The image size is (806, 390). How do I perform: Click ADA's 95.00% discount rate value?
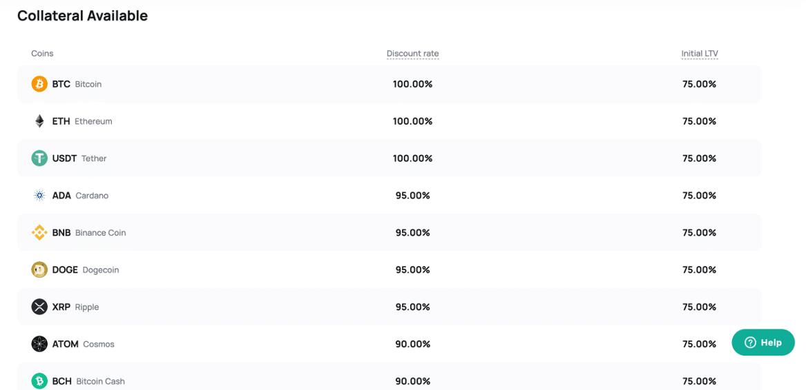point(413,196)
